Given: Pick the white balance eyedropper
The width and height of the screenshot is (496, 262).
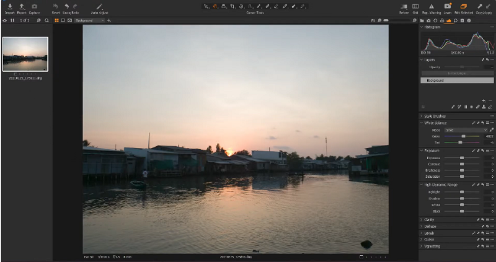Looking at the screenshot, I should coord(492,130).
